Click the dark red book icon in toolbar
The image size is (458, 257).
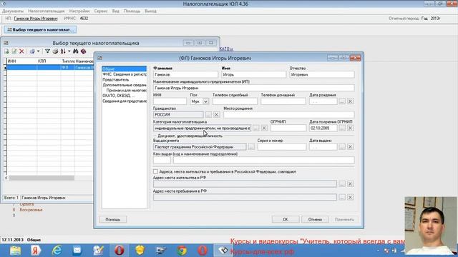[x=83, y=51]
